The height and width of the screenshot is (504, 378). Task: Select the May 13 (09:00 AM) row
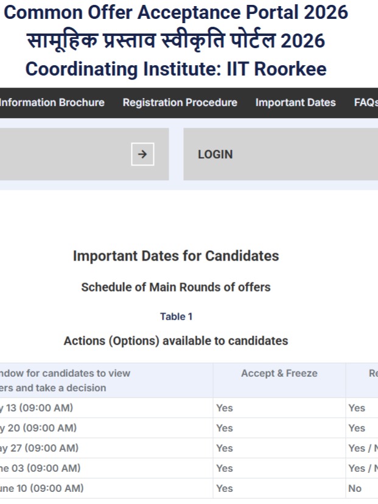tap(38, 408)
